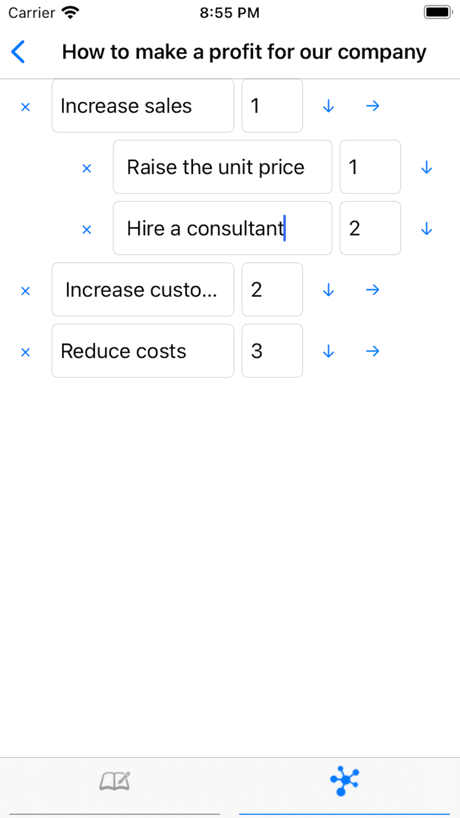Screen dimensions: 460x818
Task: Click down arrow next to Reduce costs
Action: pos(328,351)
